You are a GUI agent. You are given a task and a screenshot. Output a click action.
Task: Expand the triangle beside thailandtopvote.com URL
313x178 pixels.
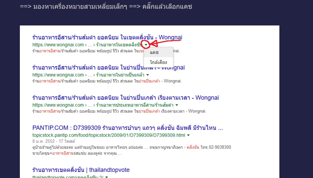107,177
